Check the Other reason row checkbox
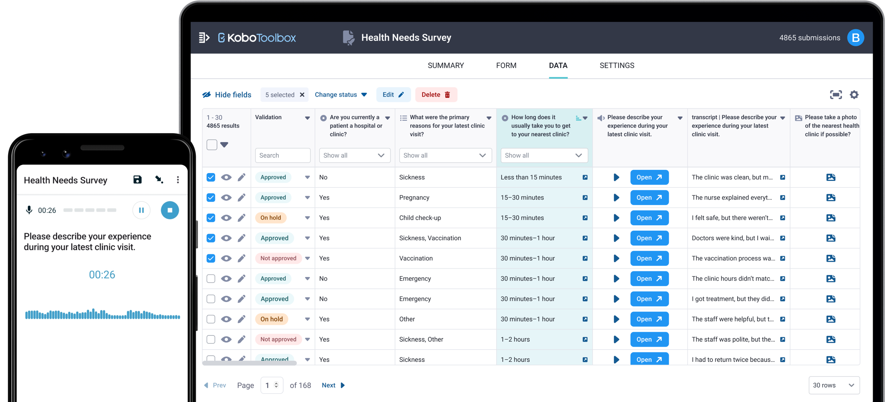 211,319
